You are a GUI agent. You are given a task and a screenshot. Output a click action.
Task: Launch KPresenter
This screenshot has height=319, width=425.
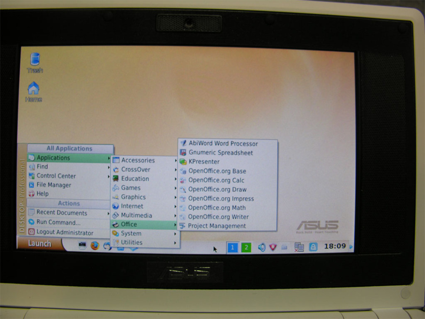coord(228,162)
